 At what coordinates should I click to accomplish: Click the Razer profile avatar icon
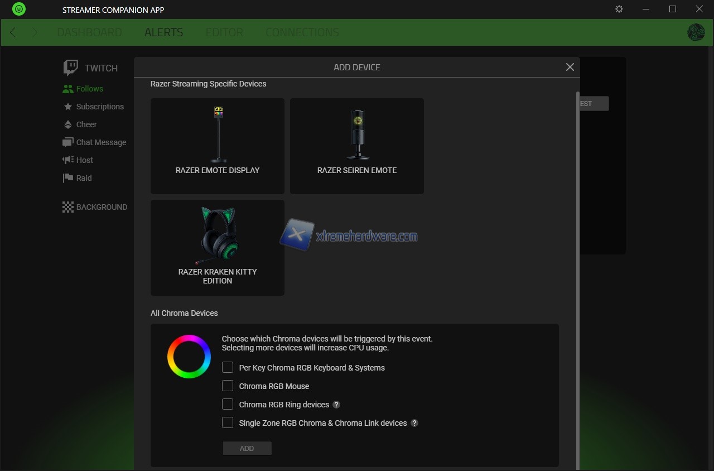[x=696, y=32]
